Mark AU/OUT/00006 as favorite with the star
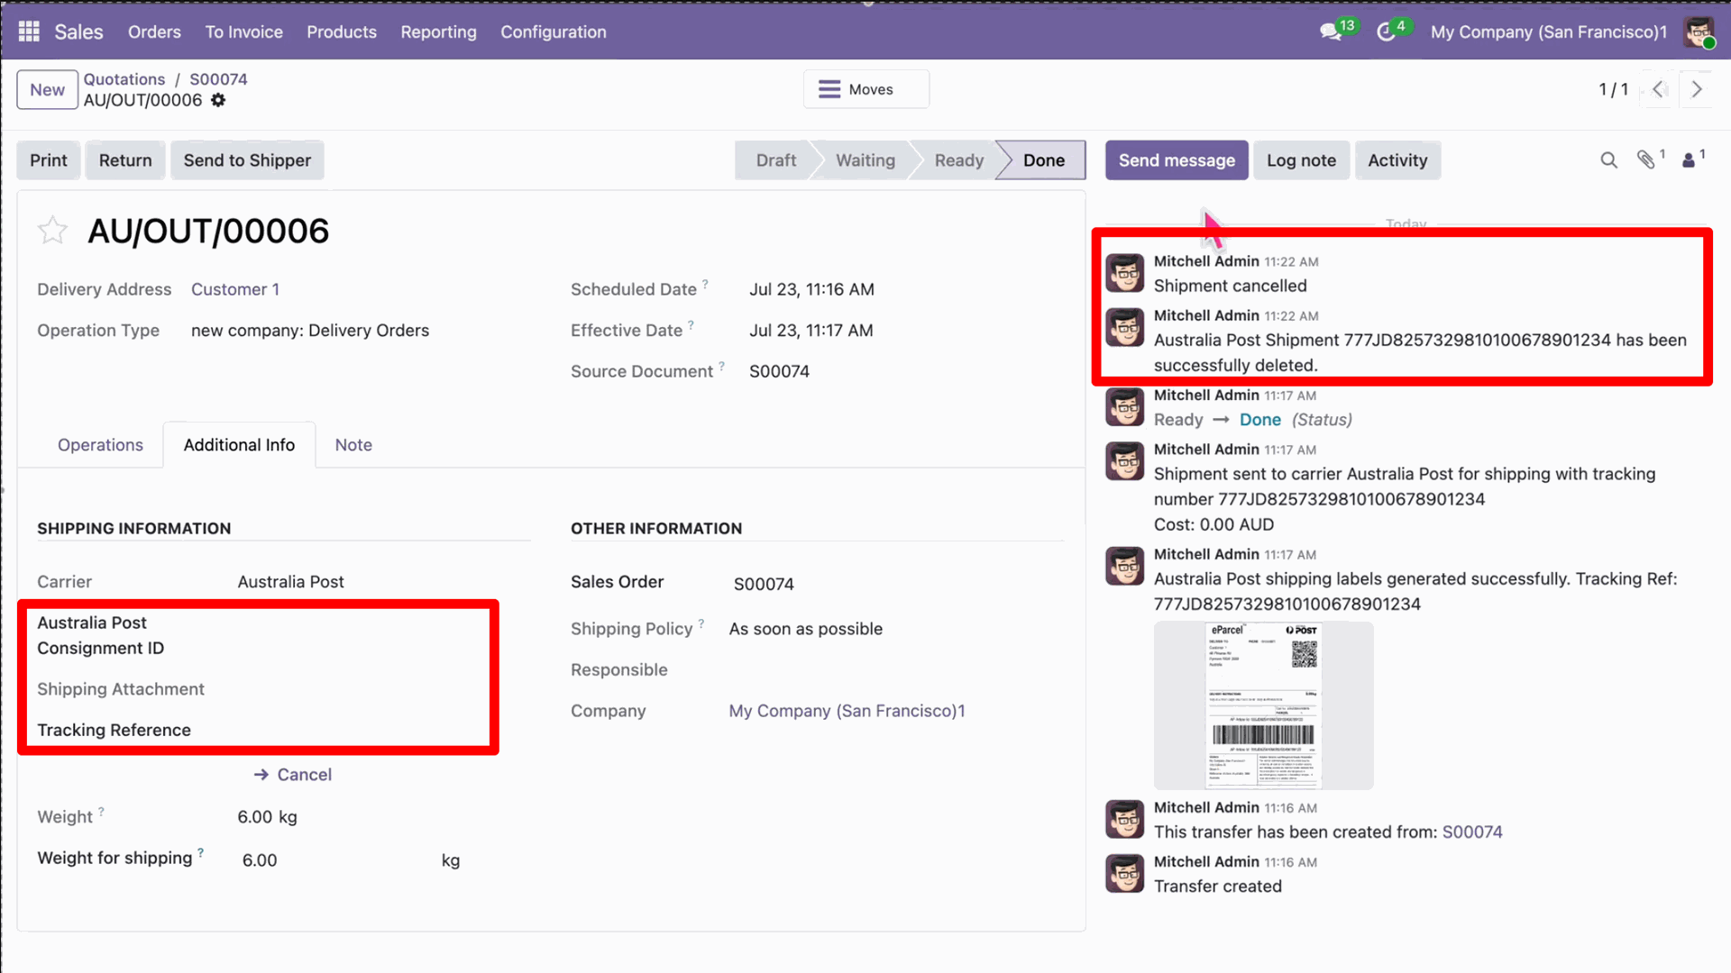1731x973 pixels. pyautogui.click(x=52, y=231)
